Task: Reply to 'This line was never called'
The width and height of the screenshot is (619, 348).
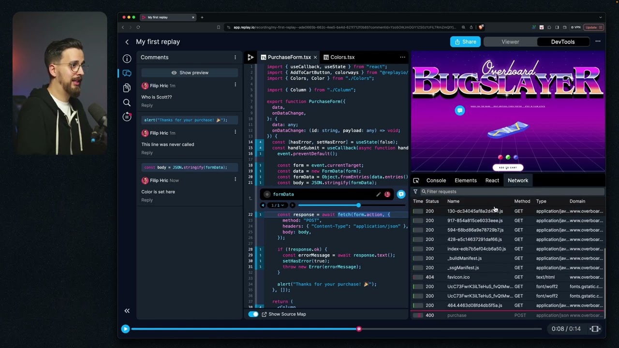Action: tap(147, 153)
